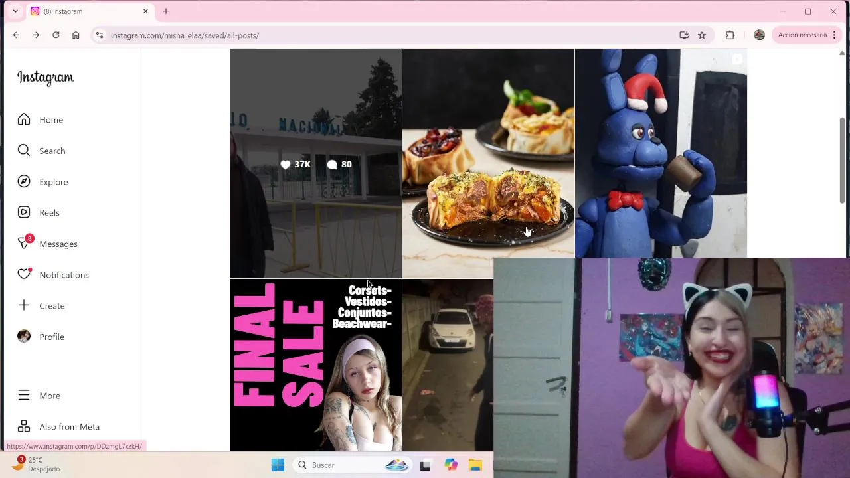Image resolution: width=850 pixels, height=478 pixels.
Task: Open Messages icon with the 8 badge
Action: coord(25,243)
